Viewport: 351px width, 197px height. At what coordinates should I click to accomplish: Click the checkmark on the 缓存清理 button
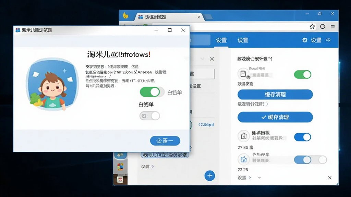pos(264,117)
